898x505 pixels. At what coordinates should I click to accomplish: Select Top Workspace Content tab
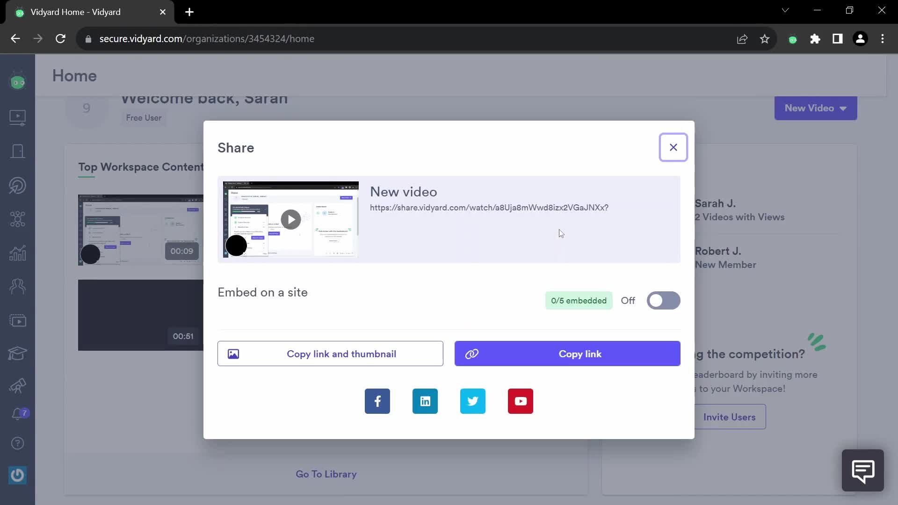coord(141,167)
